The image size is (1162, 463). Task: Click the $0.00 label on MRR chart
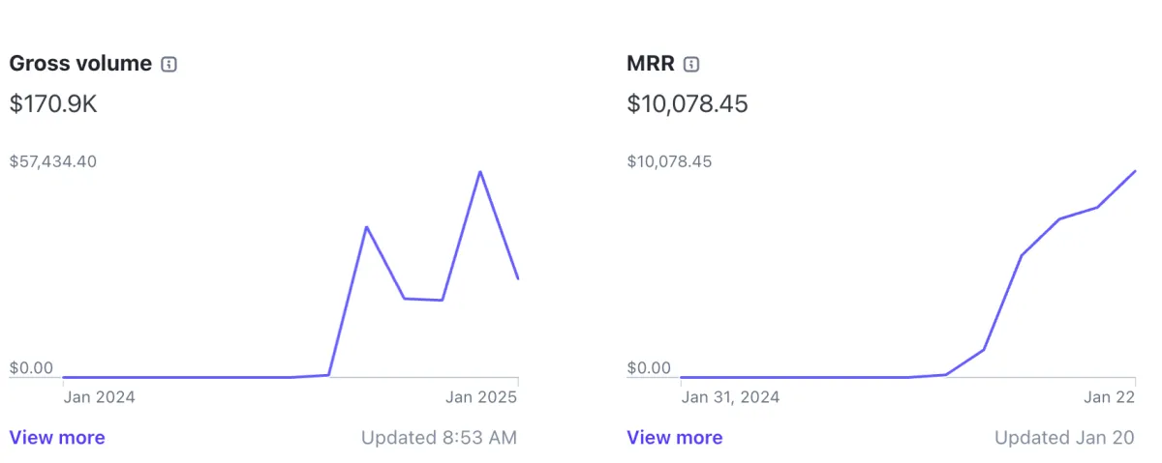coord(649,368)
